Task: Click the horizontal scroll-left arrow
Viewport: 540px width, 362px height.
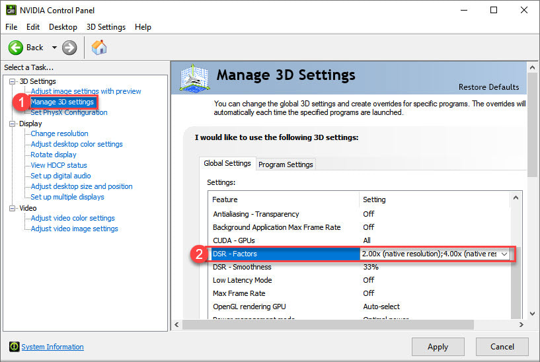Action: [x=176, y=324]
